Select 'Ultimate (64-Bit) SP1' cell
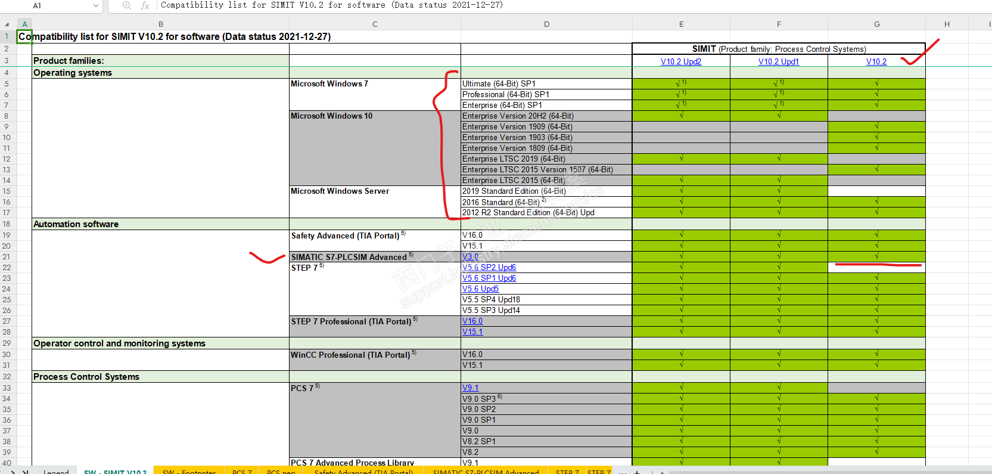The width and height of the screenshot is (992, 474). coord(546,84)
